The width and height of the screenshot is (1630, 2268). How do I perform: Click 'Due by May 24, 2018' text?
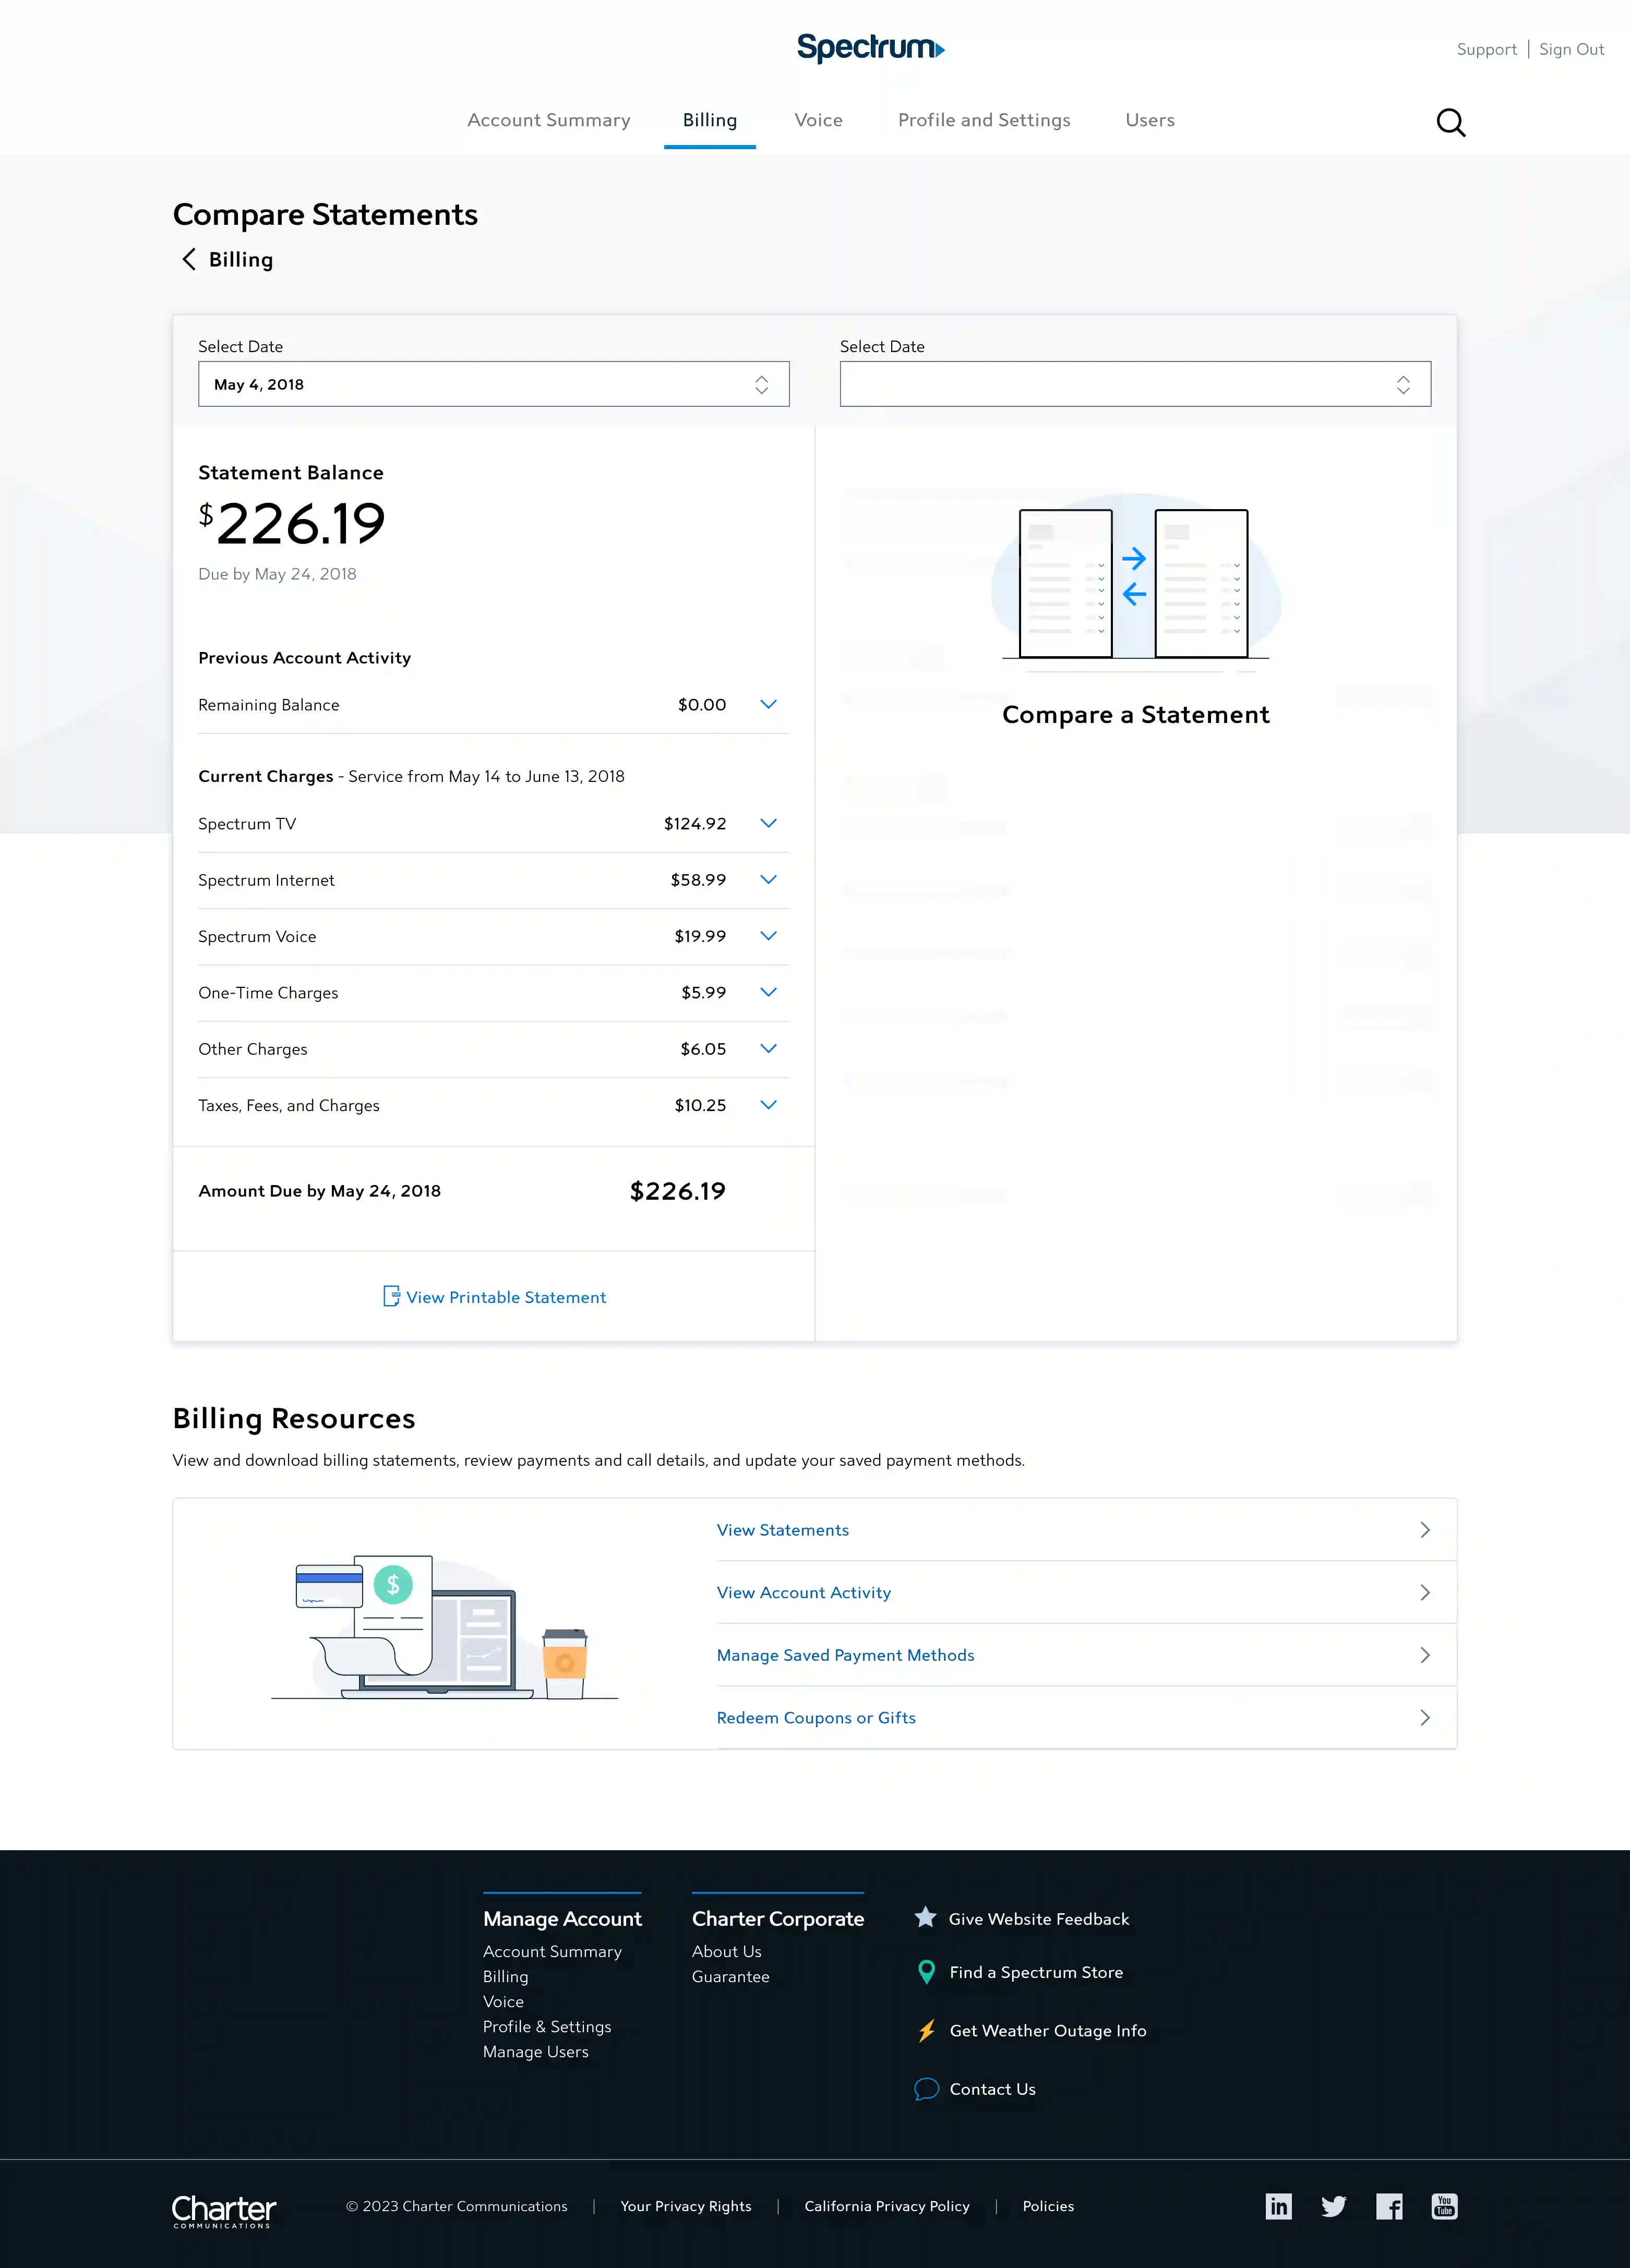tap(277, 574)
